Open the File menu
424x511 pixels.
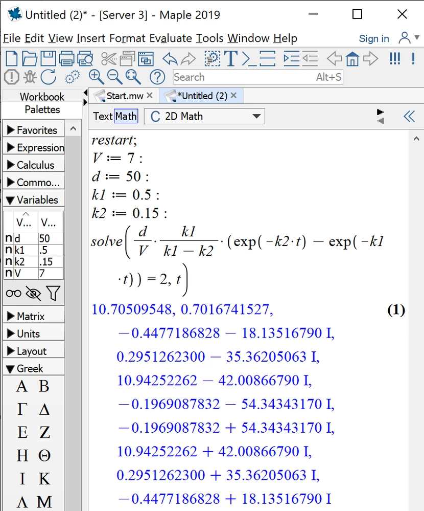point(12,38)
